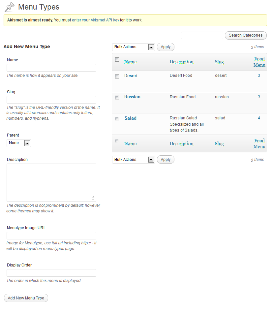Toggle select-all checkbox in table footer
The height and width of the screenshot is (309, 272).
(x=117, y=141)
